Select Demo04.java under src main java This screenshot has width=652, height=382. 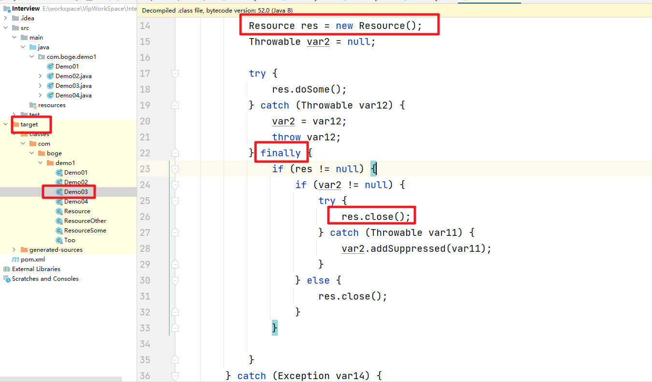tap(73, 95)
